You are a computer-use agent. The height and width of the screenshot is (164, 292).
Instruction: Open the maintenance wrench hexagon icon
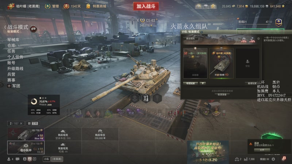coord(146,98)
